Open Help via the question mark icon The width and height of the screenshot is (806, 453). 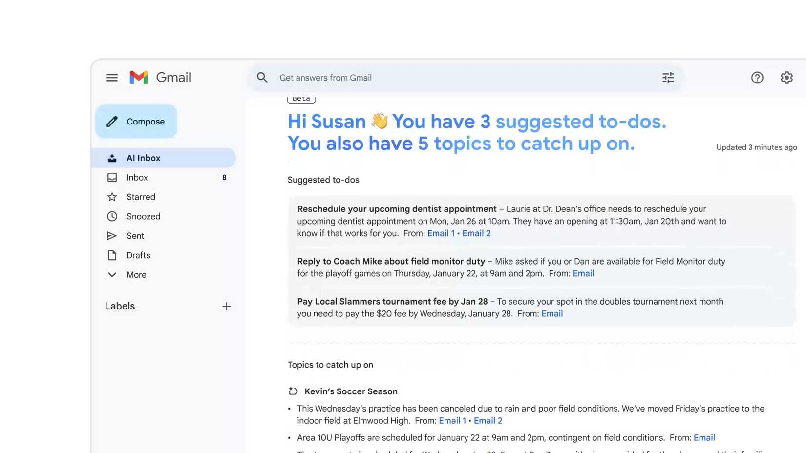tap(757, 77)
